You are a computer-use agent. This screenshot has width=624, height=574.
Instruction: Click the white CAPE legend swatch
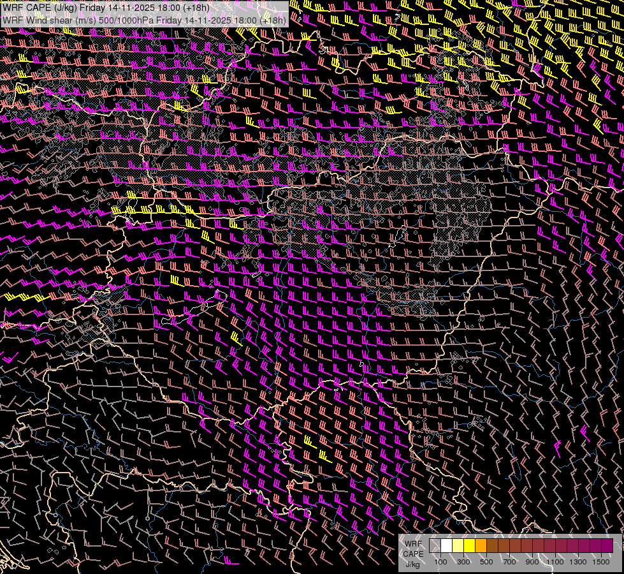click(447, 546)
